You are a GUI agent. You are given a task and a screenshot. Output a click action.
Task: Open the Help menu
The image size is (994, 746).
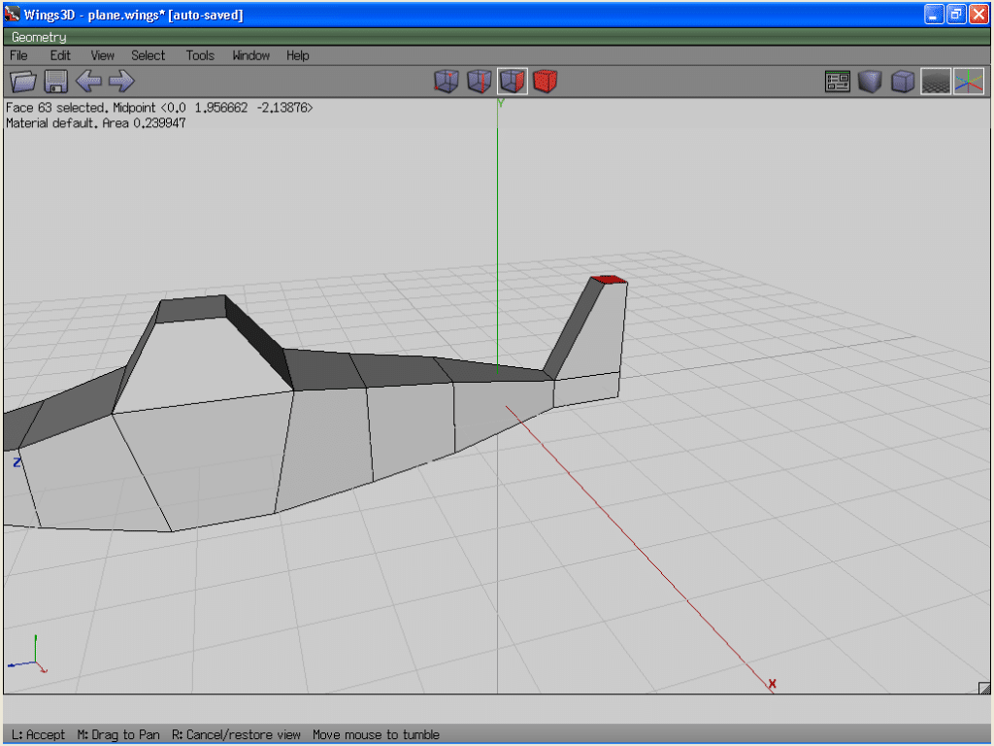pos(297,55)
